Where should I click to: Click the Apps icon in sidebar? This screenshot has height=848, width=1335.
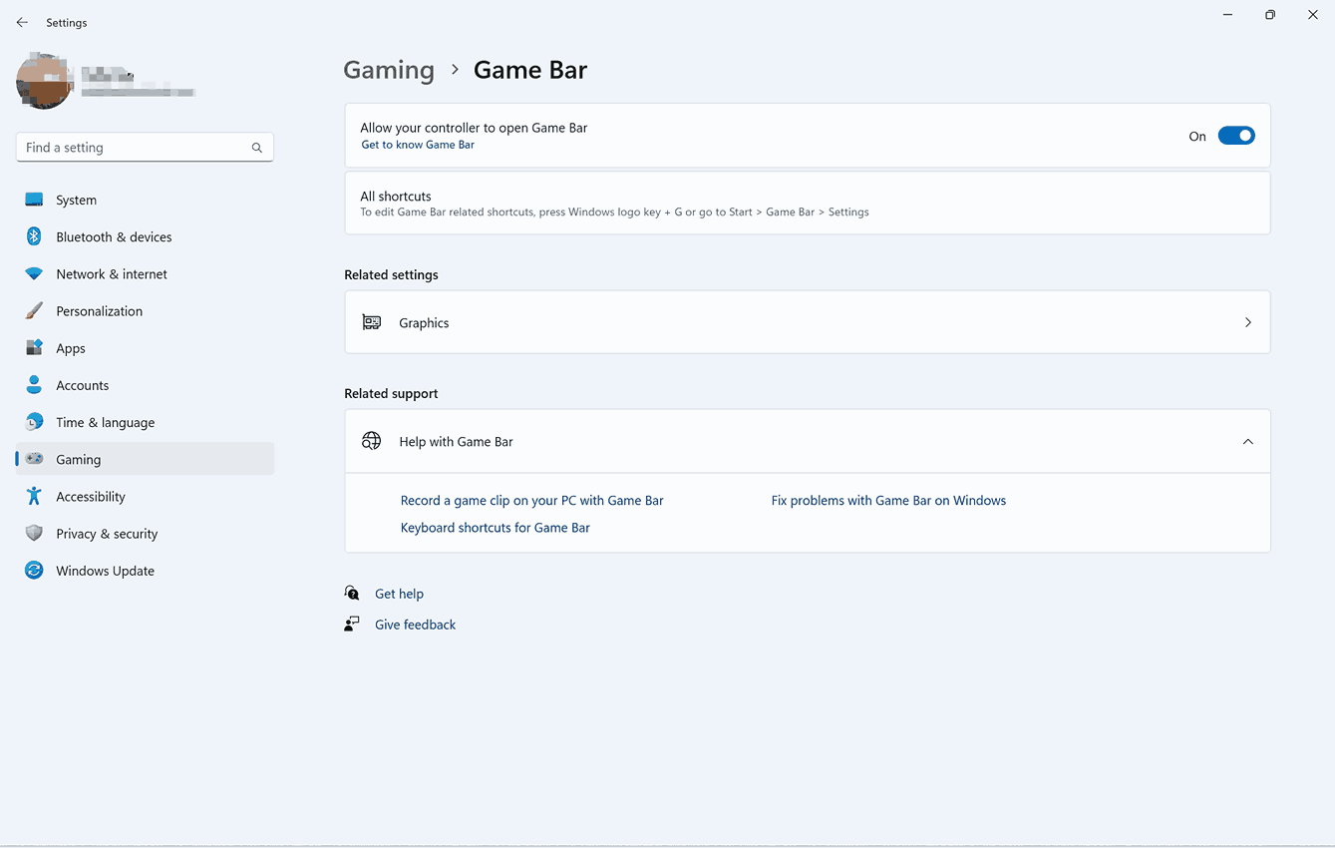[x=34, y=347]
